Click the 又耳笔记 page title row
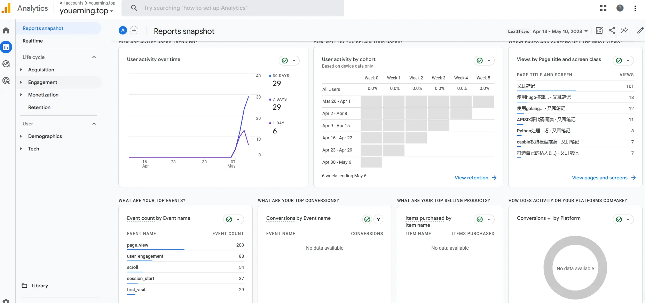 575,86
